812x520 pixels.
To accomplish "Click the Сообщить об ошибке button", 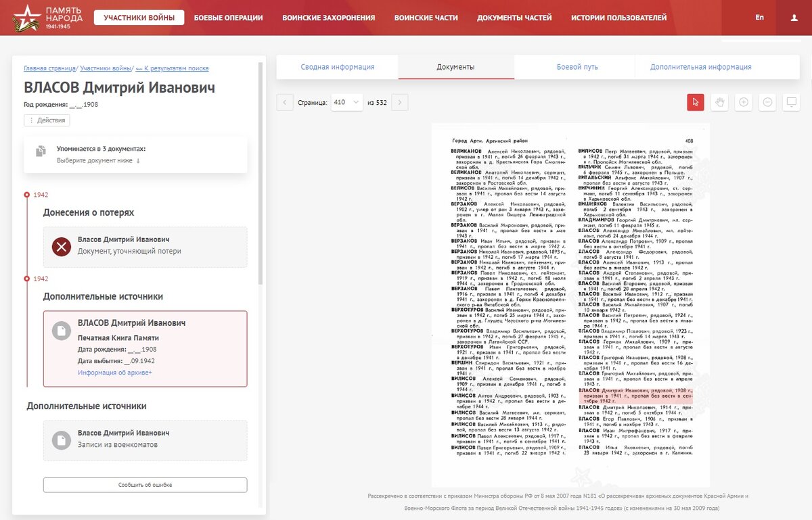I will 145,485.
